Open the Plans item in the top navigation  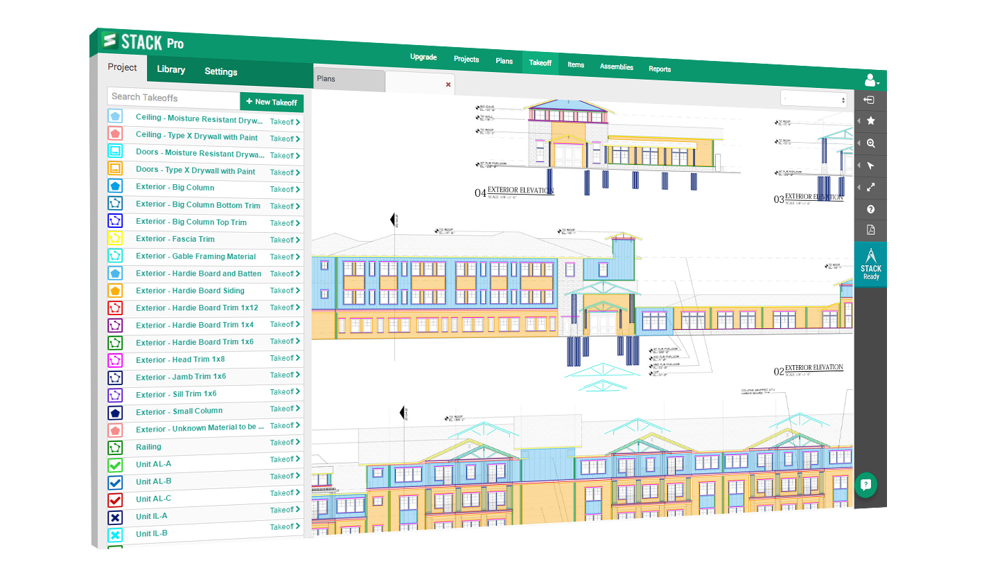504,61
